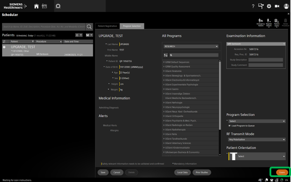
Task: Open the RESEARCH programs dropdown
Action: click(x=190, y=47)
